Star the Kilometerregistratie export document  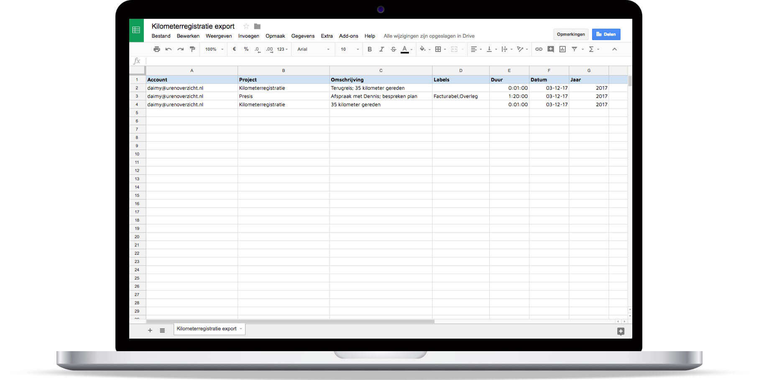(246, 26)
